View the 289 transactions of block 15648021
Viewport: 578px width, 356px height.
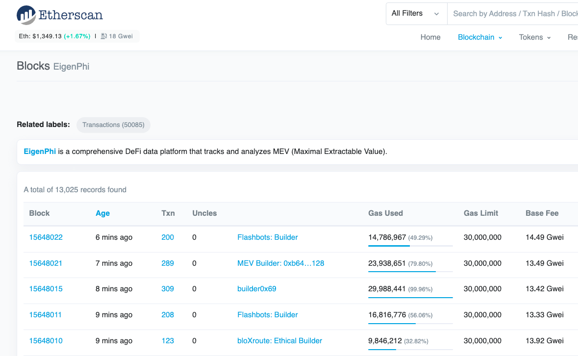click(168, 263)
